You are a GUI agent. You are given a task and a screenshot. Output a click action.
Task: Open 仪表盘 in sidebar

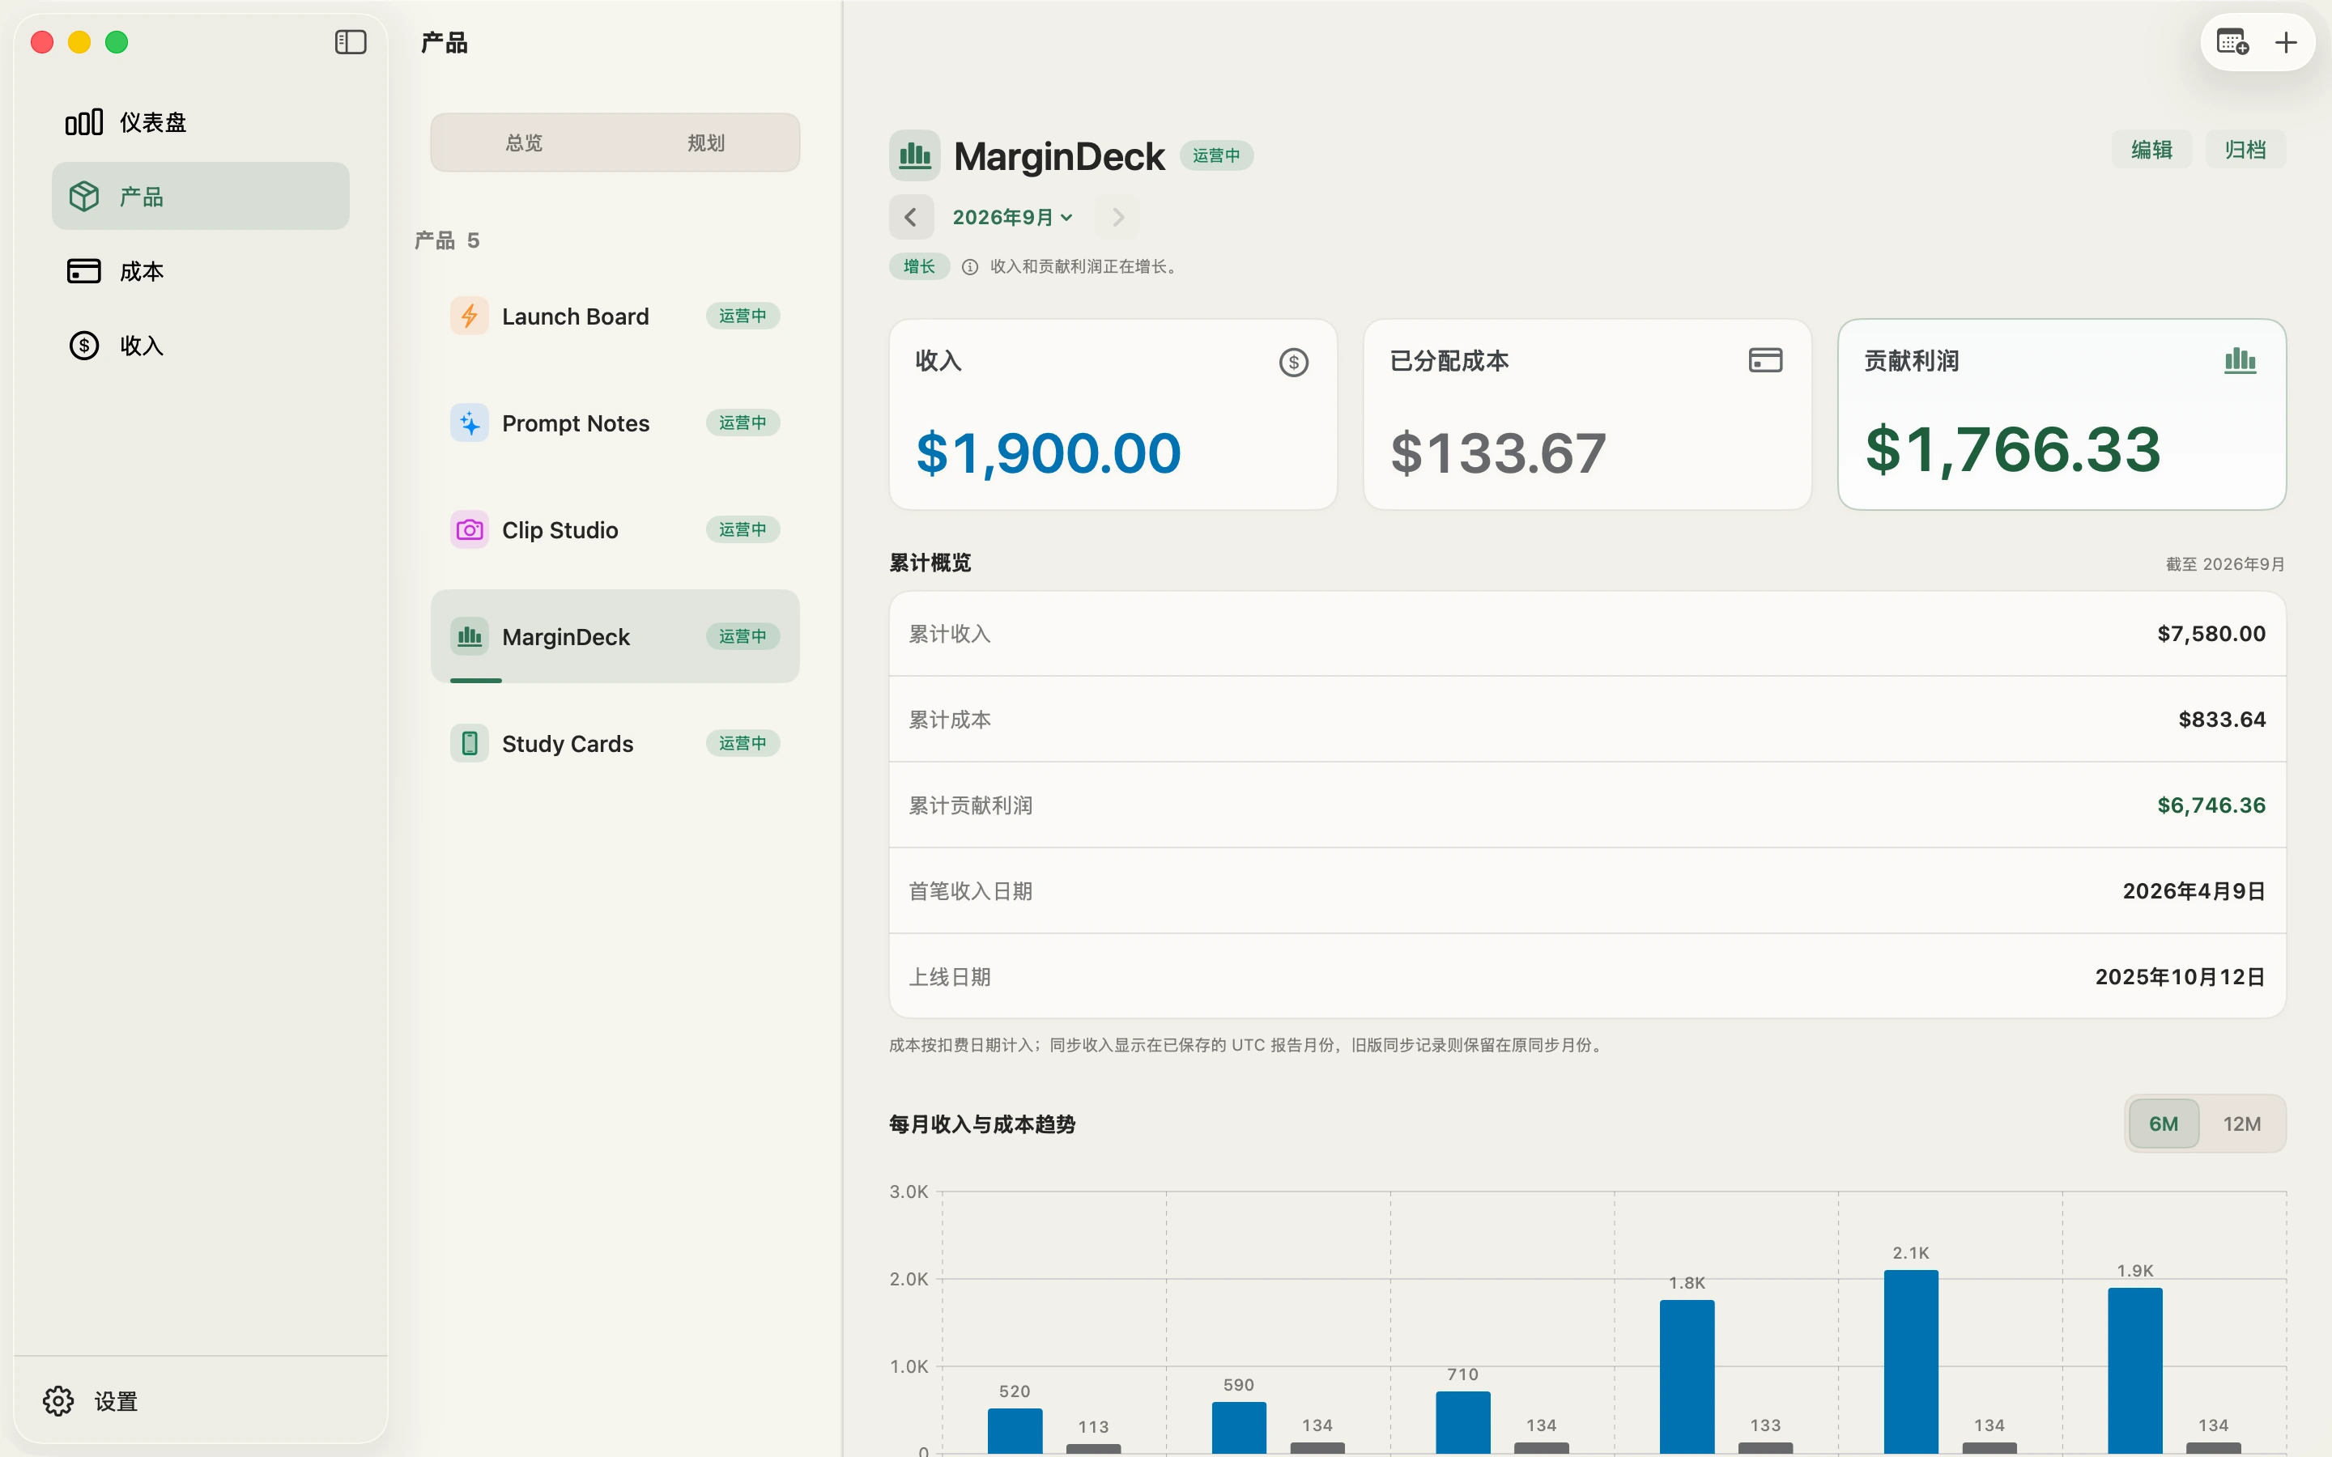(201, 122)
